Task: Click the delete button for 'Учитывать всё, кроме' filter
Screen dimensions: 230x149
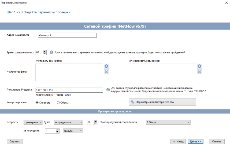Action: (x=106, y=72)
